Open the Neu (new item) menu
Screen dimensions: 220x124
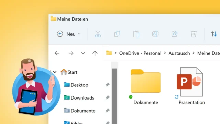69,34
